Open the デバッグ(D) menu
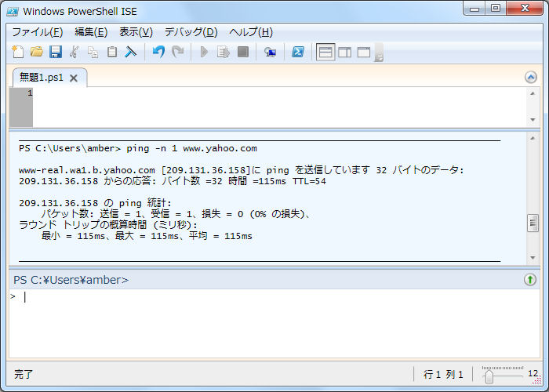 tap(191, 32)
